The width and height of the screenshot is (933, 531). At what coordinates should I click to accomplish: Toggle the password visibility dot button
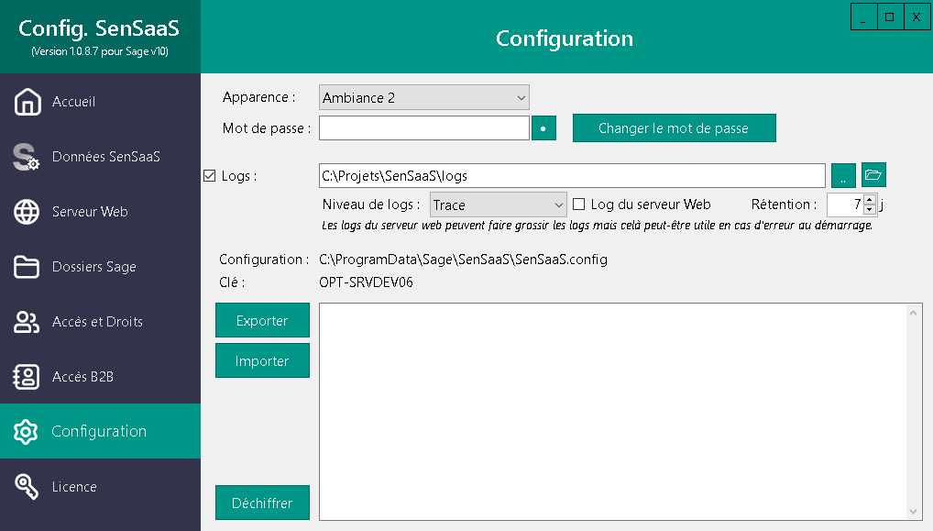[x=543, y=128]
